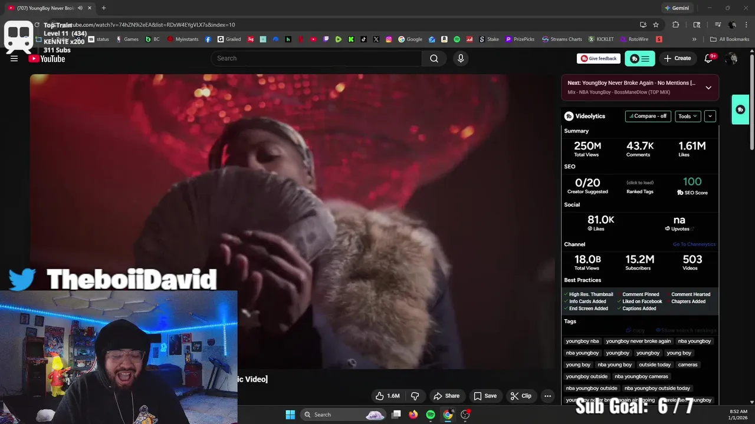Open more actions three-dot menu
This screenshot has height=424, width=755.
[547, 396]
